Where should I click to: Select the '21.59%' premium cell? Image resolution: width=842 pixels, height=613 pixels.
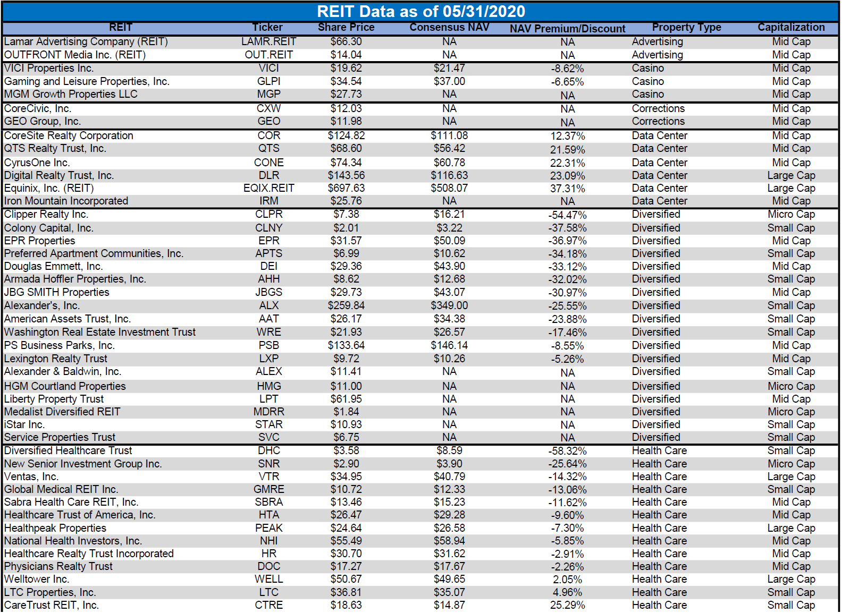tap(567, 150)
